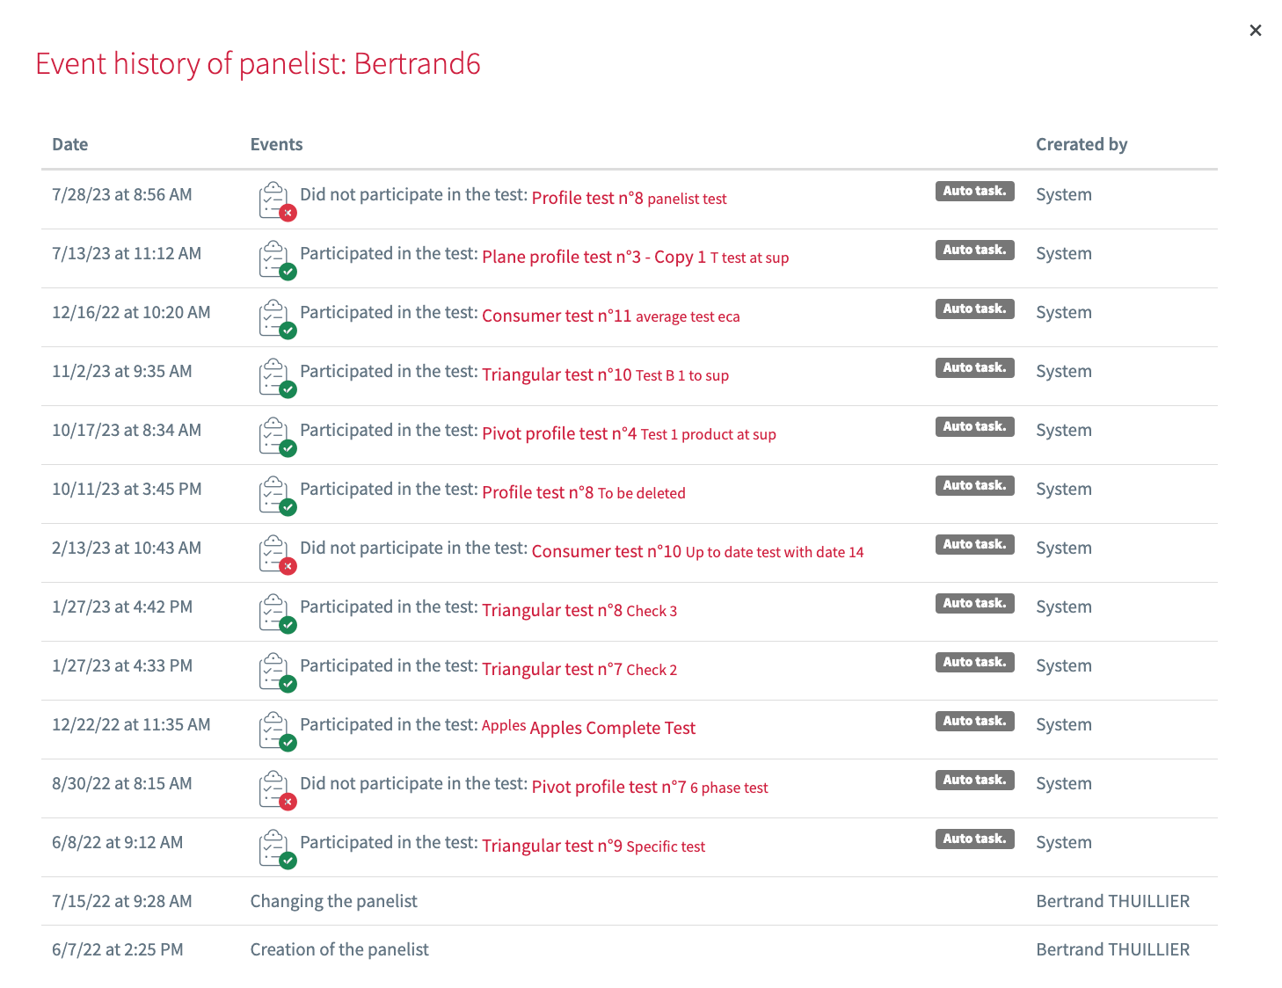Click the not-participated icon for 2/13/23 event

click(276, 554)
